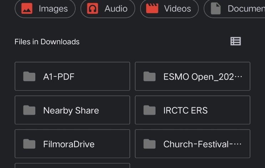
Task: Open the IRCTC ERS folder
Action: coord(193,110)
